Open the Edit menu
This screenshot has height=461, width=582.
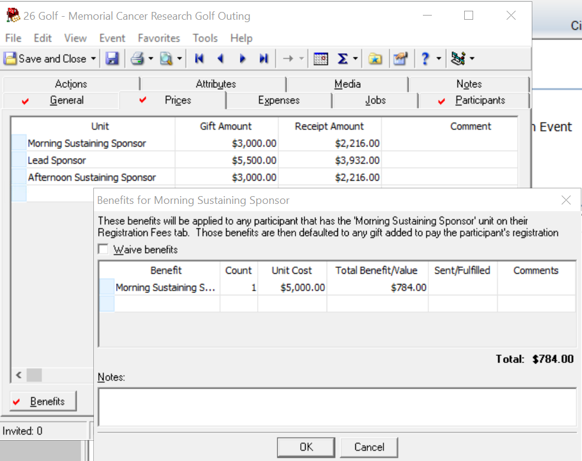pos(42,38)
